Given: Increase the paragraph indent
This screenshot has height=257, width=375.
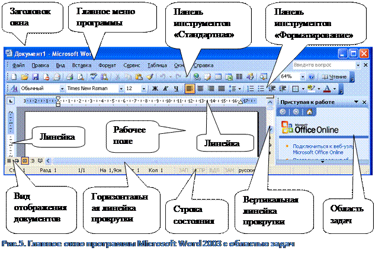Looking at the screenshot, I should [x=283, y=89].
